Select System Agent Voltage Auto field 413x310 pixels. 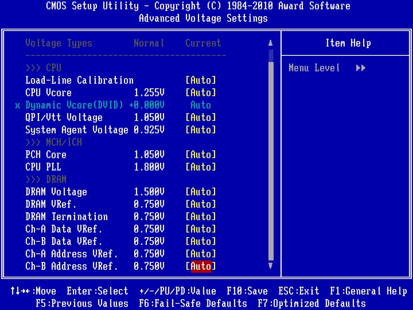pyautogui.click(x=201, y=130)
